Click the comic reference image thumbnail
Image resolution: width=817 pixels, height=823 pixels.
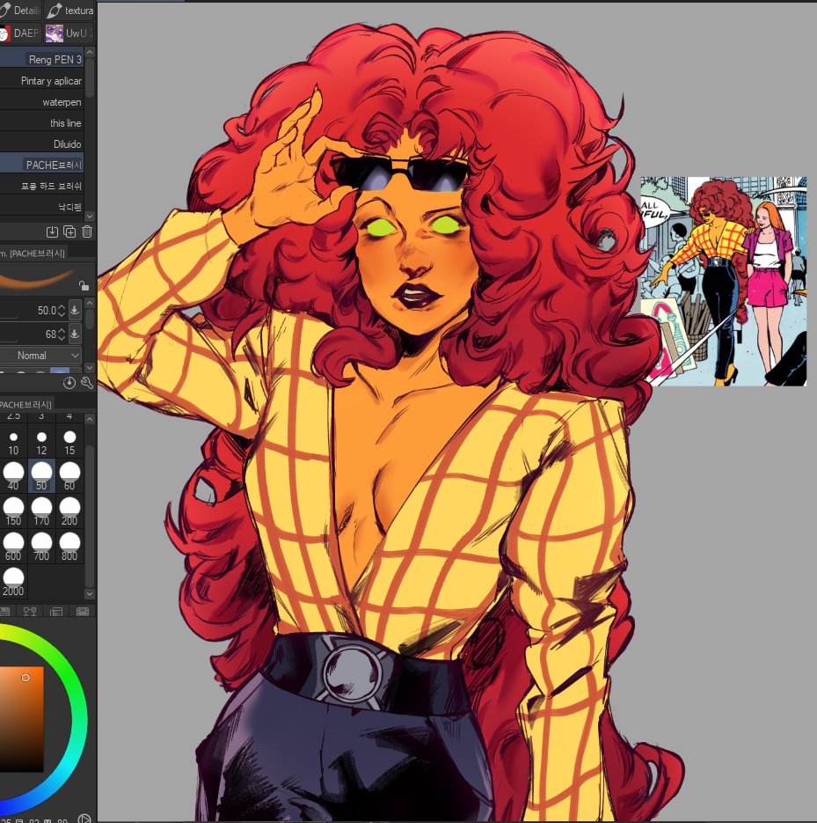coord(724,282)
